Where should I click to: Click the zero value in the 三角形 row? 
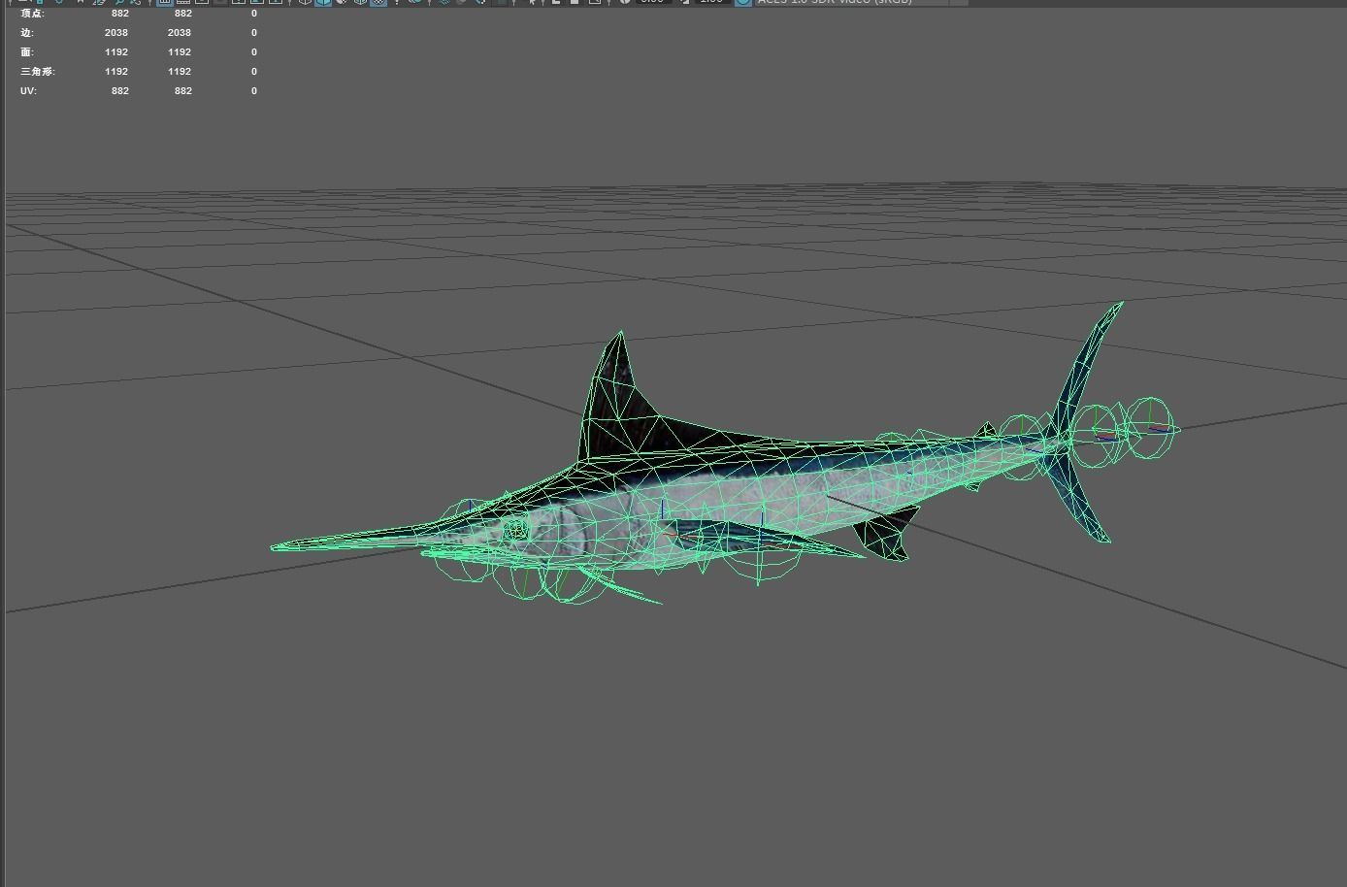254,72
